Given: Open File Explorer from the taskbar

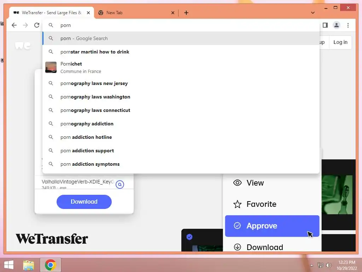Looking at the screenshot, I should pos(29,265).
